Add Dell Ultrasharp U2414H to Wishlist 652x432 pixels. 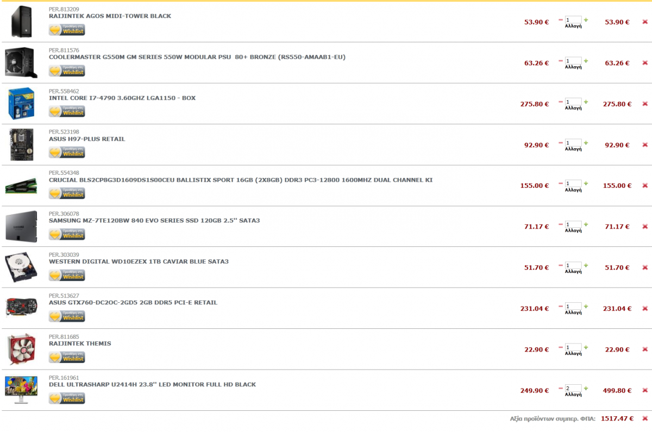click(67, 398)
